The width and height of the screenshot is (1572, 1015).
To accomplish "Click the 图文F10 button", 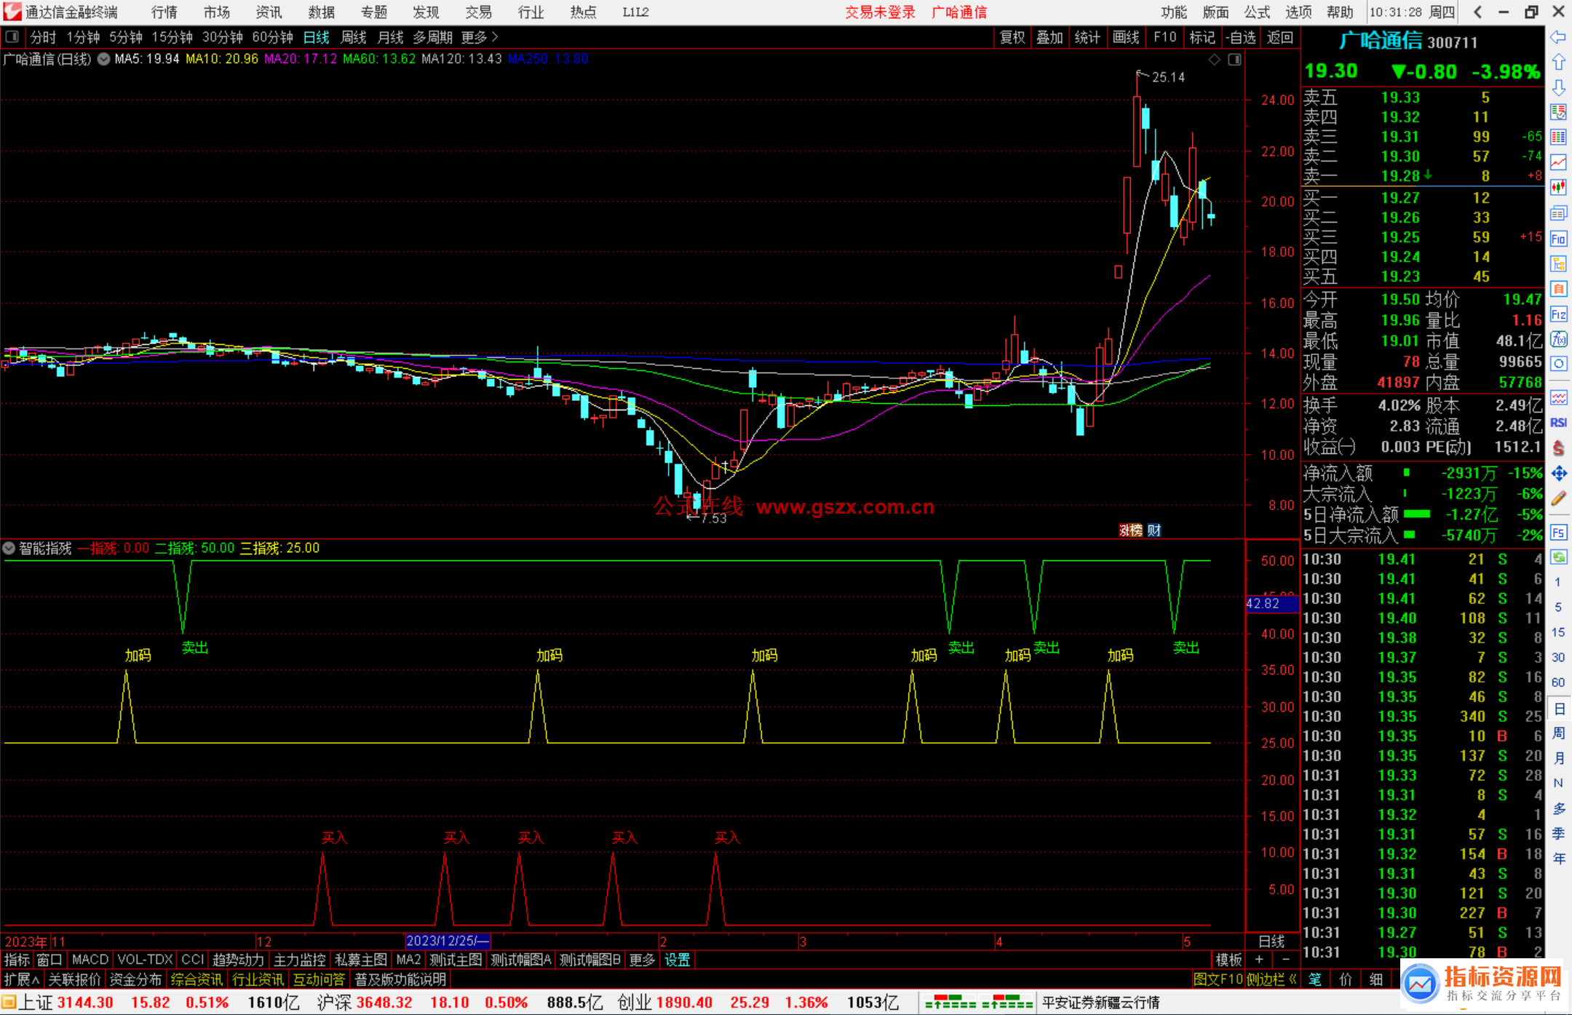I will pos(1218,979).
